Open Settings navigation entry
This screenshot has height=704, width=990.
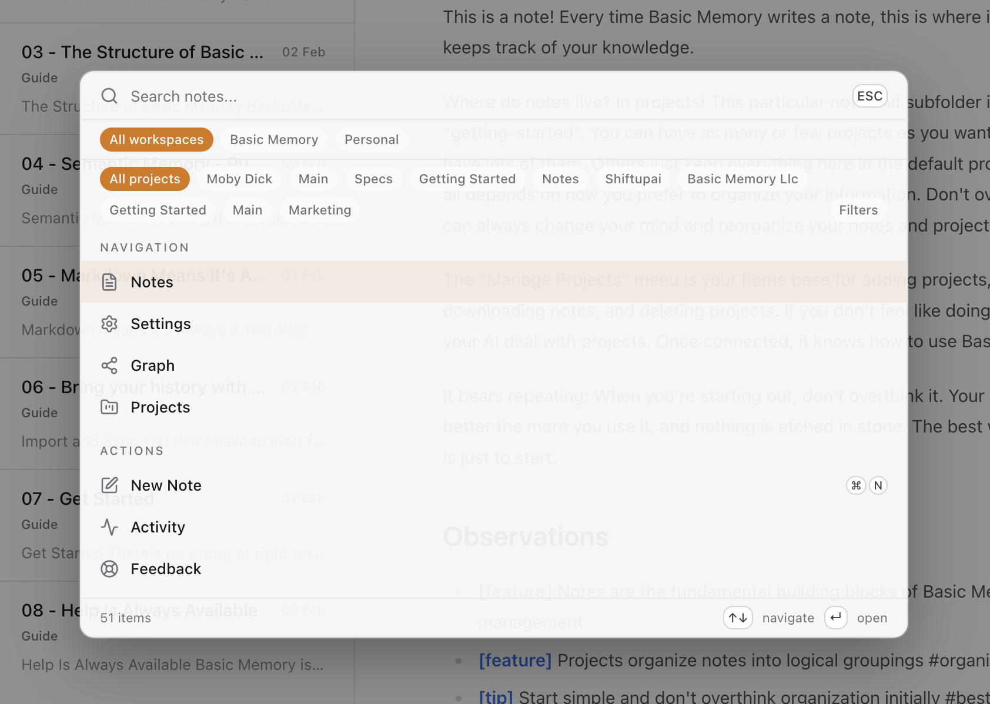(494, 324)
